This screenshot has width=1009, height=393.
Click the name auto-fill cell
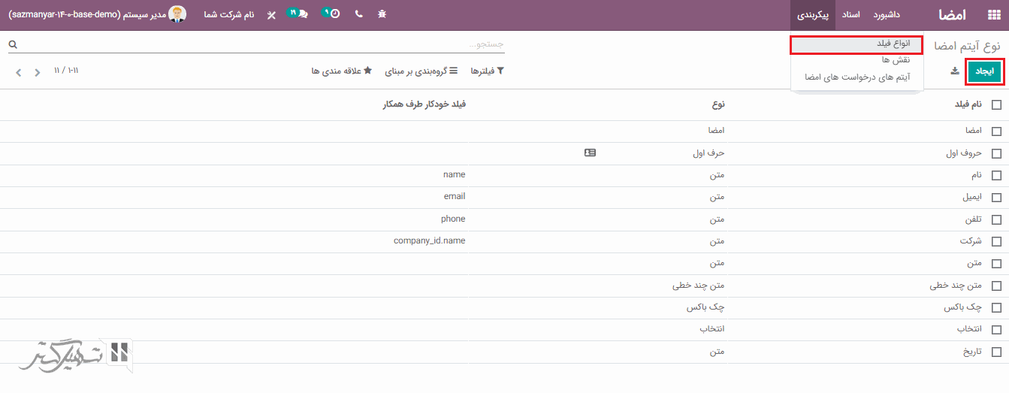455,174
